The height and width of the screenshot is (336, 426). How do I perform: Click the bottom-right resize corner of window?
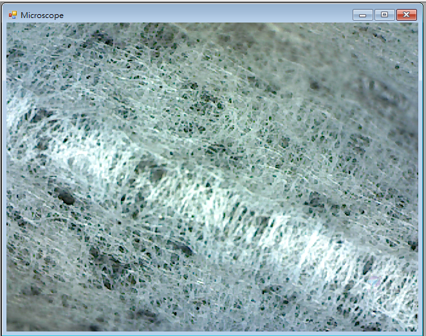(423, 333)
